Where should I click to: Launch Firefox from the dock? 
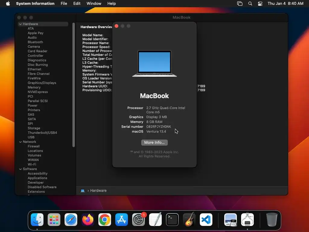click(x=88, y=220)
